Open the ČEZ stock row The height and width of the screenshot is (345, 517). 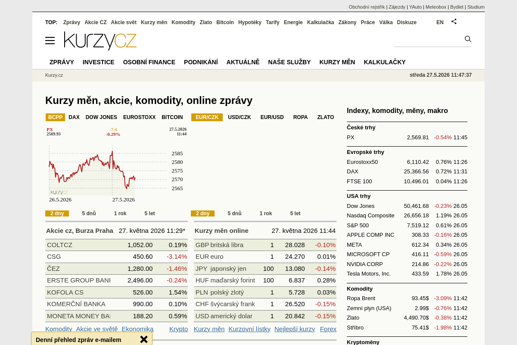116,269
